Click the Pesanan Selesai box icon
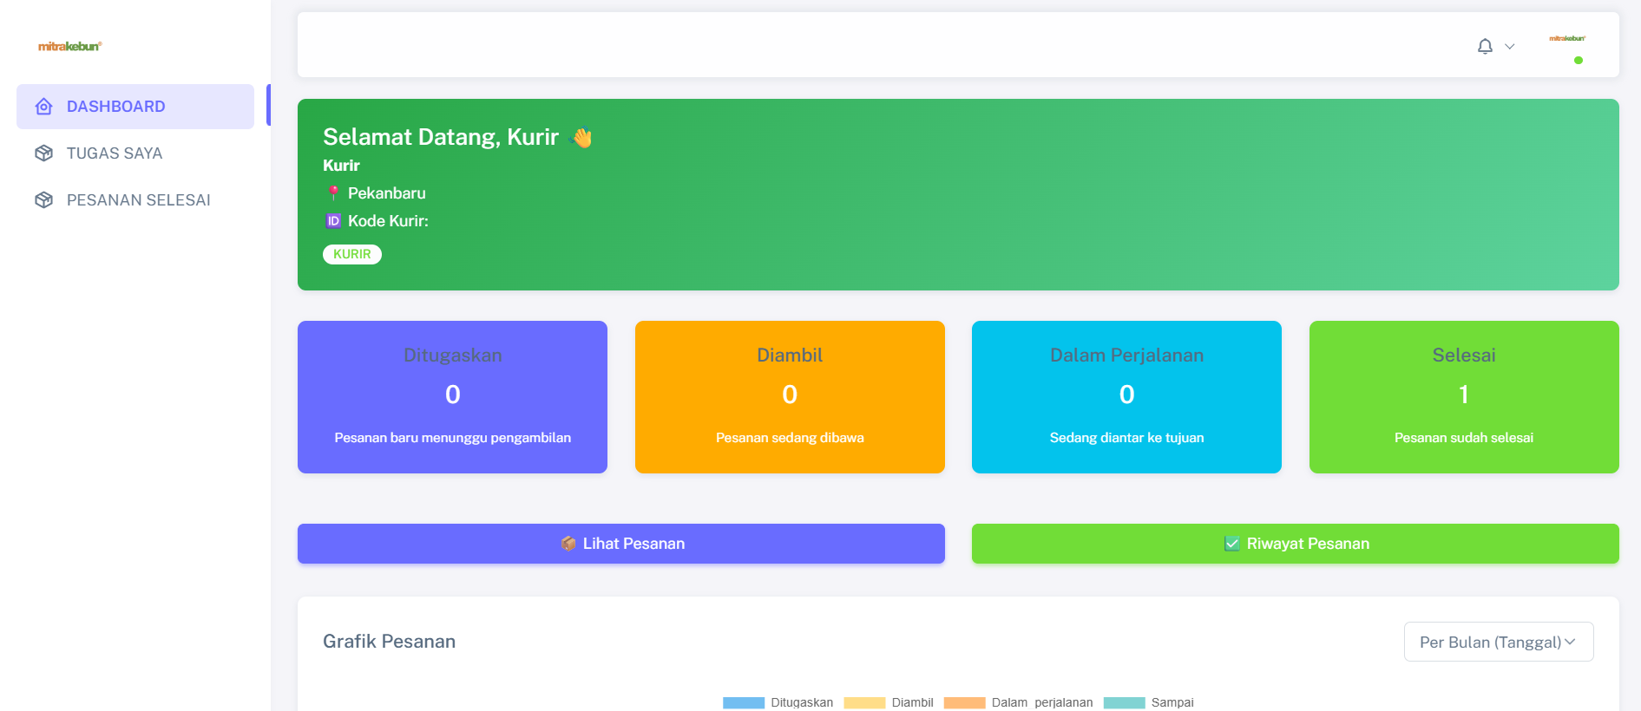1641x711 pixels. tap(44, 200)
